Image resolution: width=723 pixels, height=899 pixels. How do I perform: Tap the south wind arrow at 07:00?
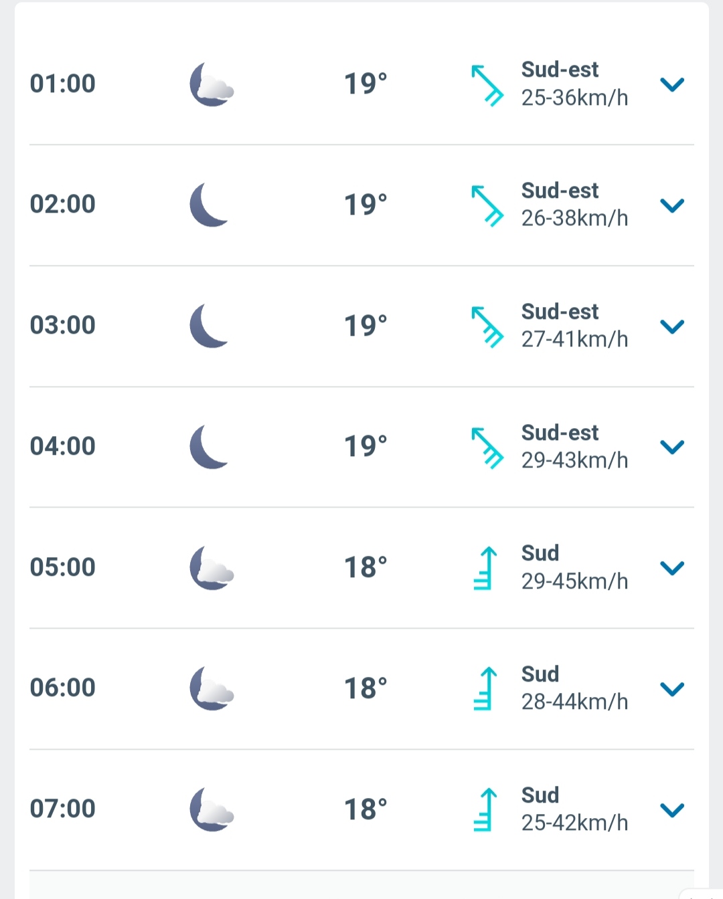(x=485, y=809)
